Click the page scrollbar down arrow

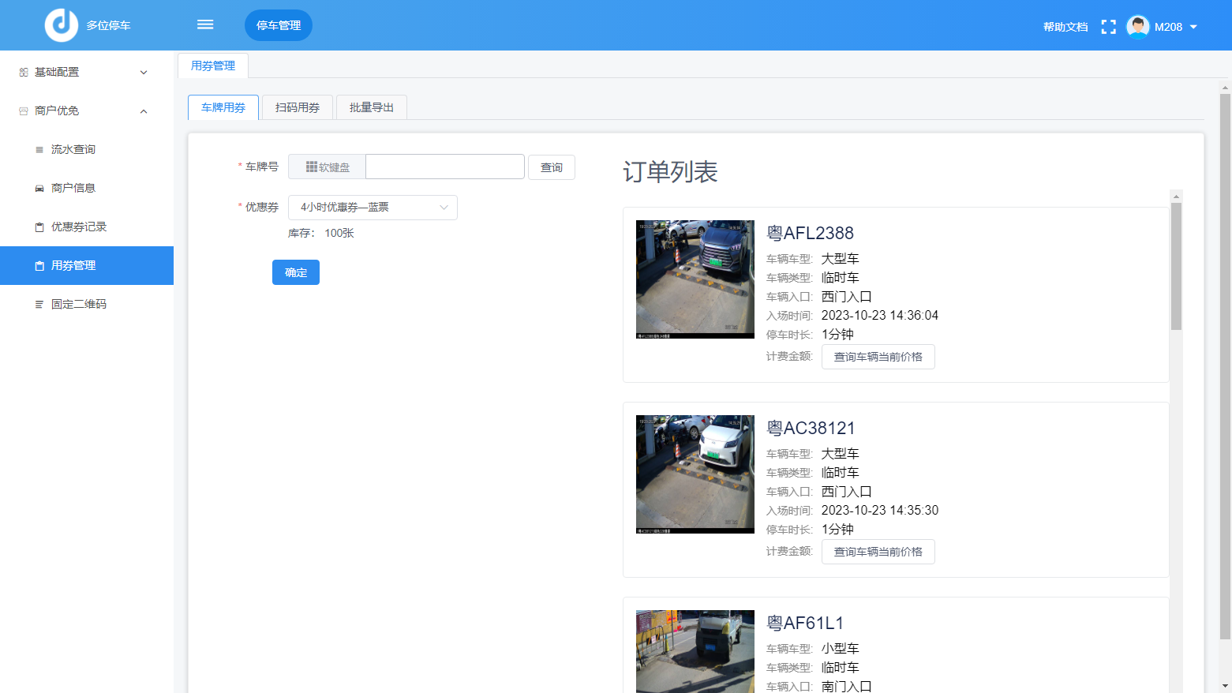[1225, 686]
